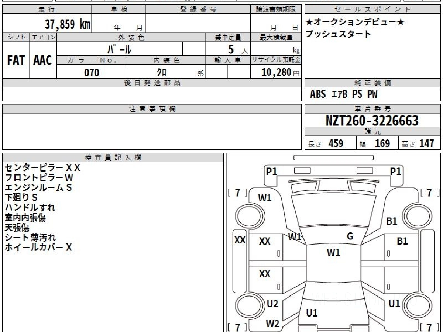Viewport: 443px width, 332px height.
Task: Click the W1 mark on the roof diagram
Action: pos(333,253)
